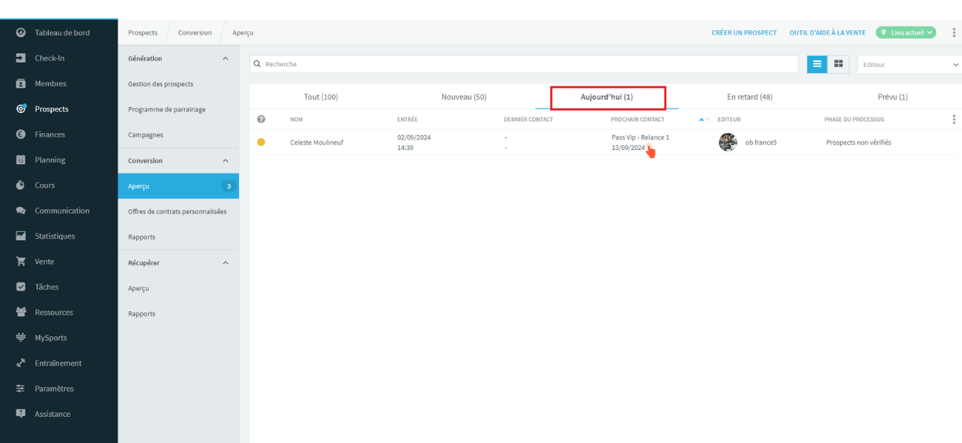Sort by PHASE DU PROCESSUS header
962x443 pixels.
point(854,119)
